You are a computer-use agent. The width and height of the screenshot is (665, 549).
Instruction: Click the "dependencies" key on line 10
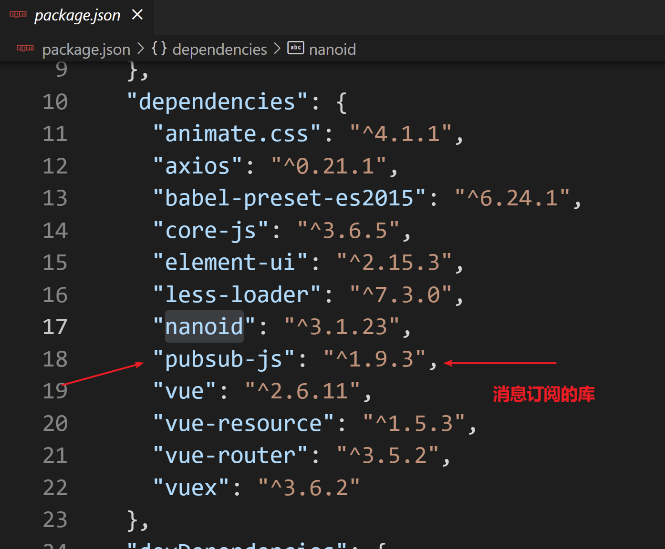click(x=217, y=102)
